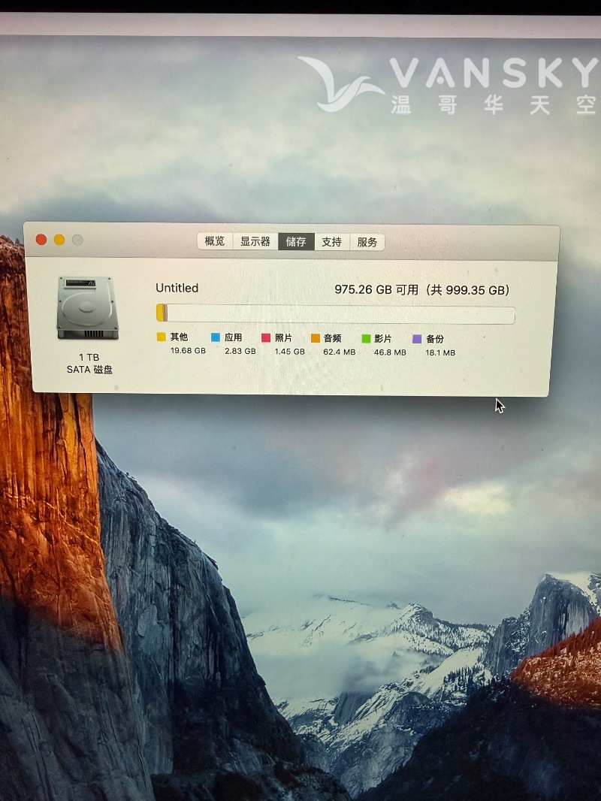Image resolution: width=601 pixels, height=801 pixels.
Task: Switch to the 概览 tab
Action: tap(214, 241)
